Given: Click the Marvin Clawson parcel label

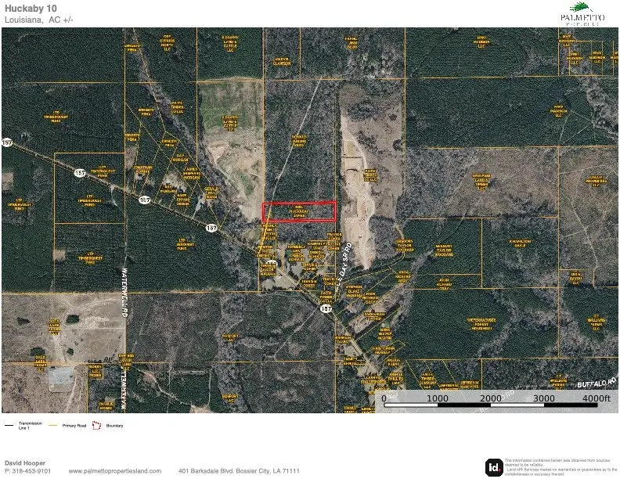Looking at the screenshot, I should pyautogui.click(x=282, y=61).
